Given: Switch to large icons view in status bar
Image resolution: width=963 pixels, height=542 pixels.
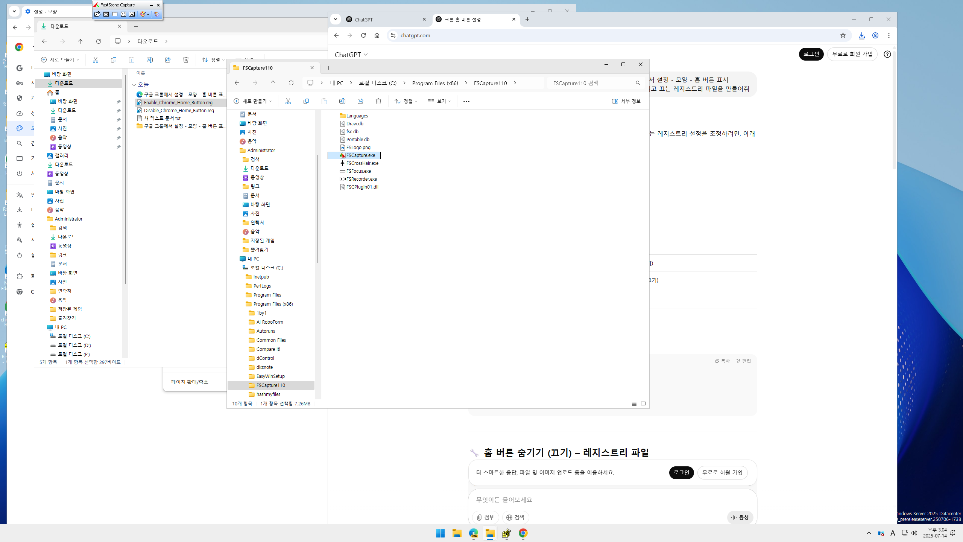Looking at the screenshot, I should pyautogui.click(x=643, y=404).
